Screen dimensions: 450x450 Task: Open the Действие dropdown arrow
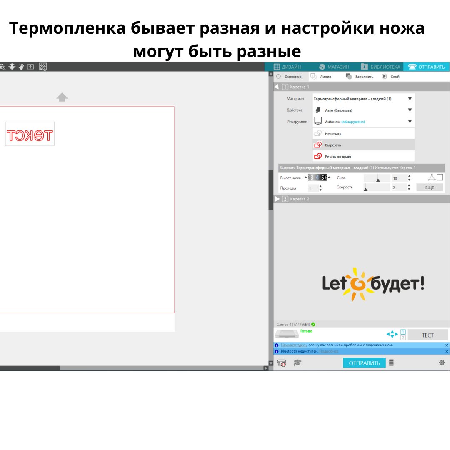pyautogui.click(x=410, y=110)
